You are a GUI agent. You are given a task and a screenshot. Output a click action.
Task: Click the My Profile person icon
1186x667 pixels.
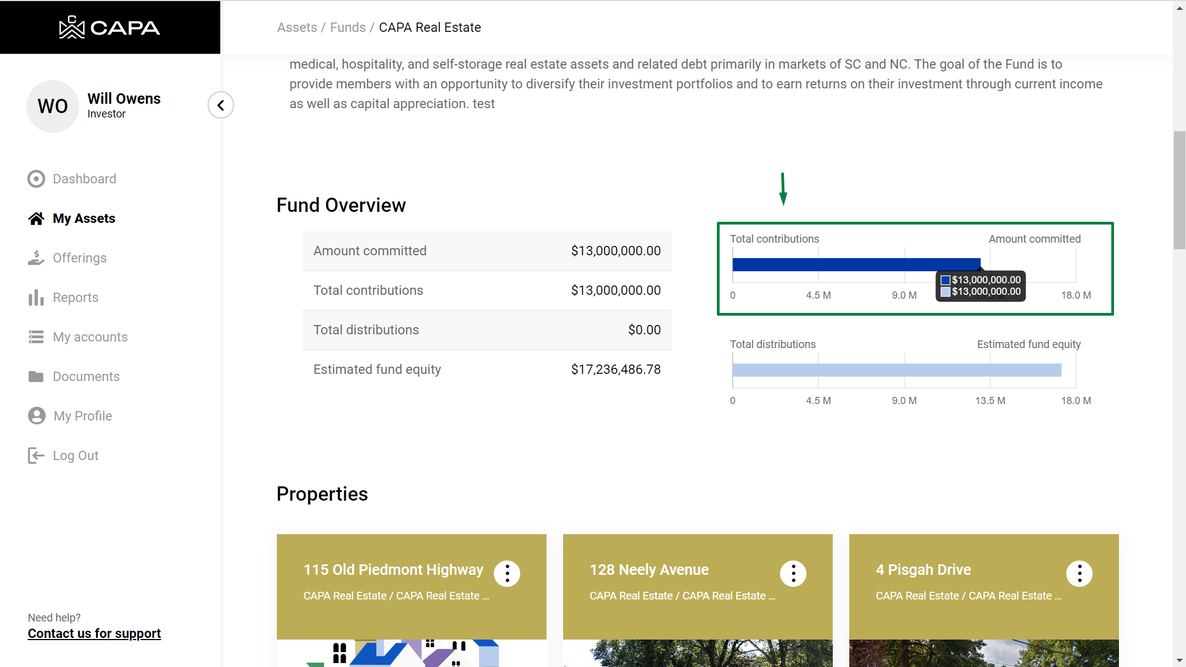point(37,416)
